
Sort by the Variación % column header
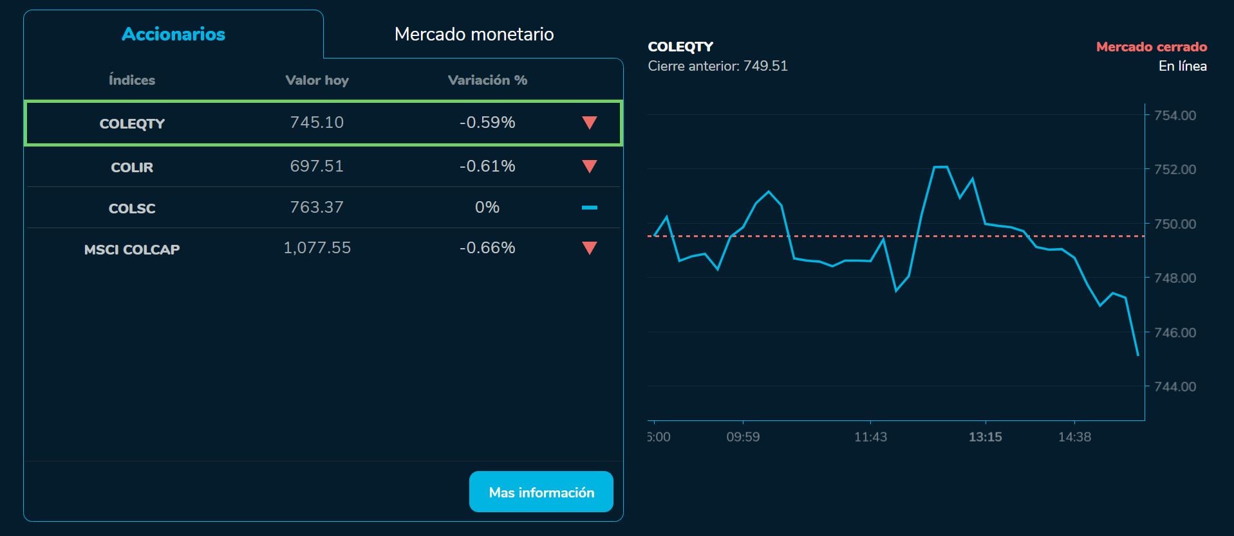488,80
